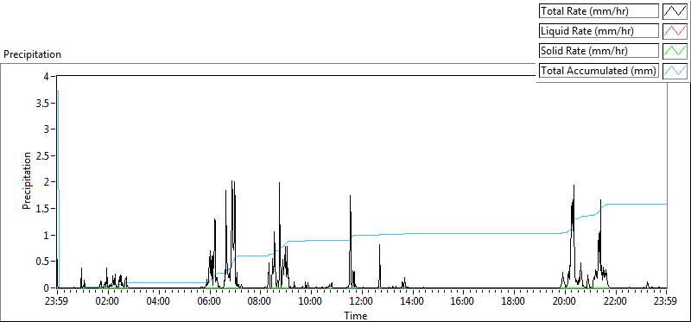The width and height of the screenshot is (691, 322).
Task: Click the starting 23:59 label at axis origin
Action: tap(57, 302)
